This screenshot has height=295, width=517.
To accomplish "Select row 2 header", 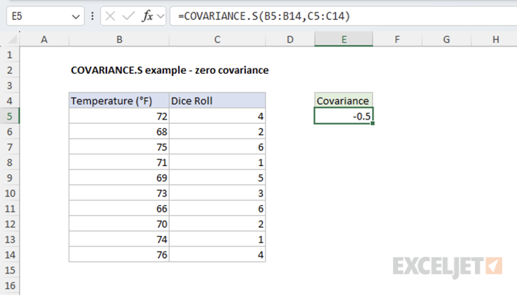I will coord(10,70).
